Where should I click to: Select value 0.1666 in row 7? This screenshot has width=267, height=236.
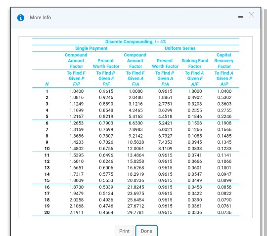click(224, 129)
